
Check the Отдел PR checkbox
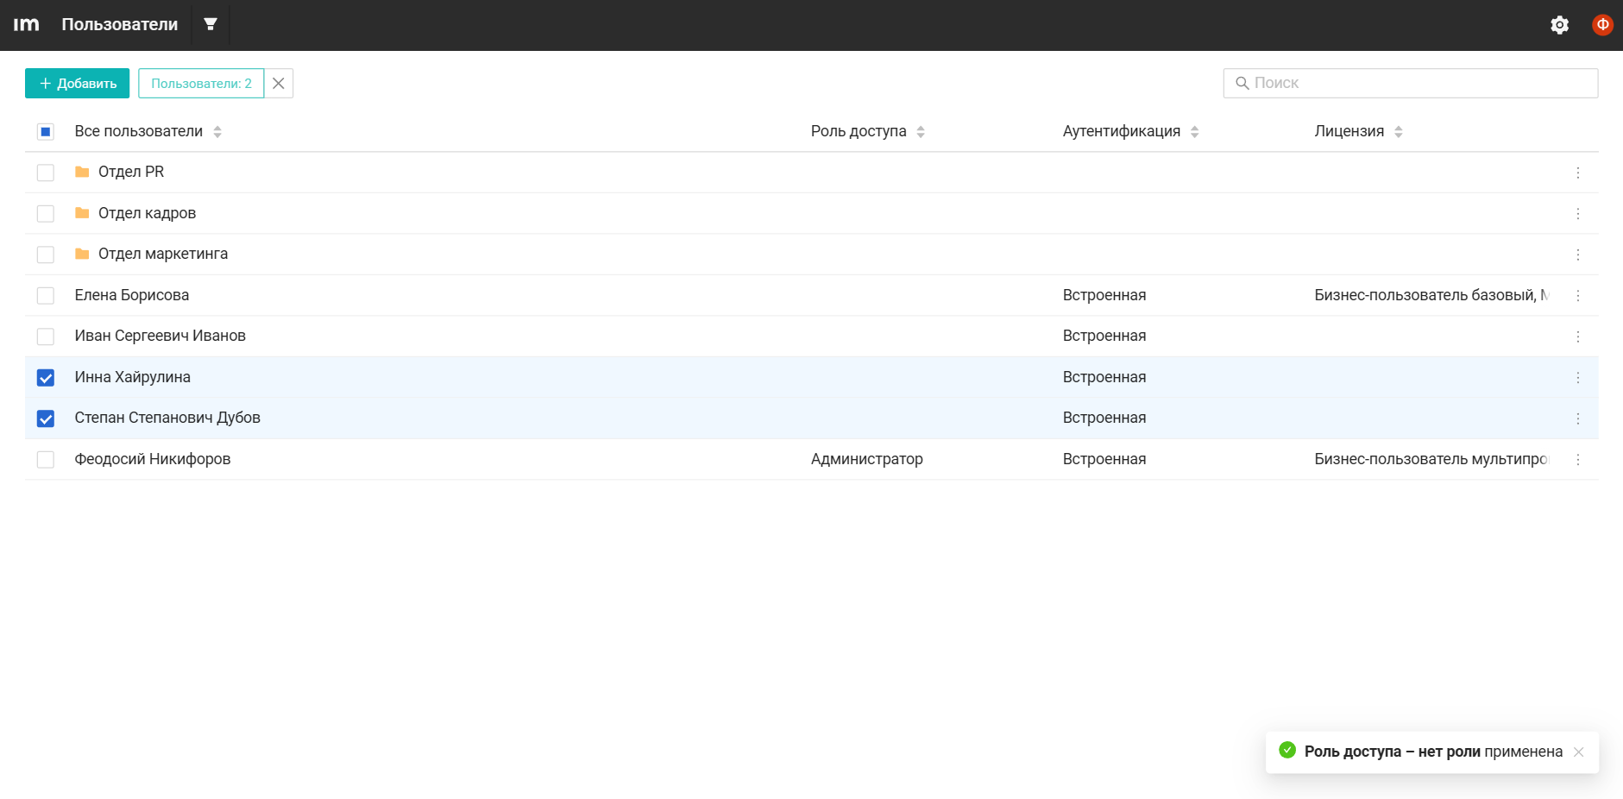coord(46,173)
